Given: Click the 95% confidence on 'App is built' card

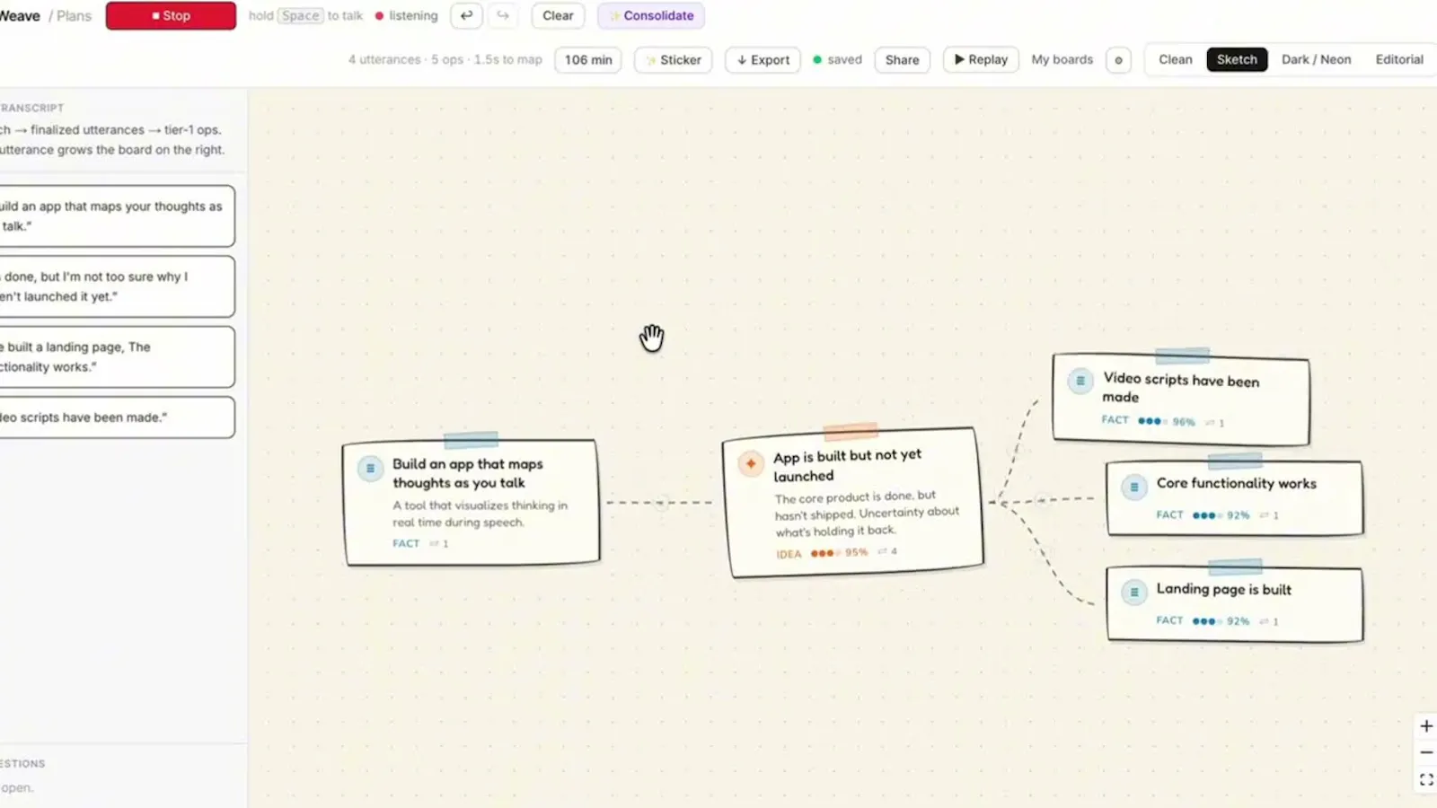Looking at the screenshot, I should (x=856, y=552).
